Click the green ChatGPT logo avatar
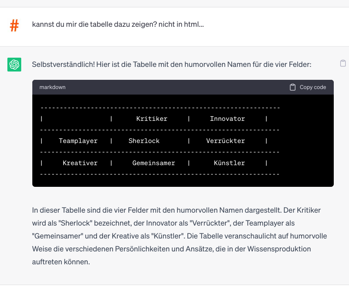The image size is (349, 286). (x=14, y=65)
